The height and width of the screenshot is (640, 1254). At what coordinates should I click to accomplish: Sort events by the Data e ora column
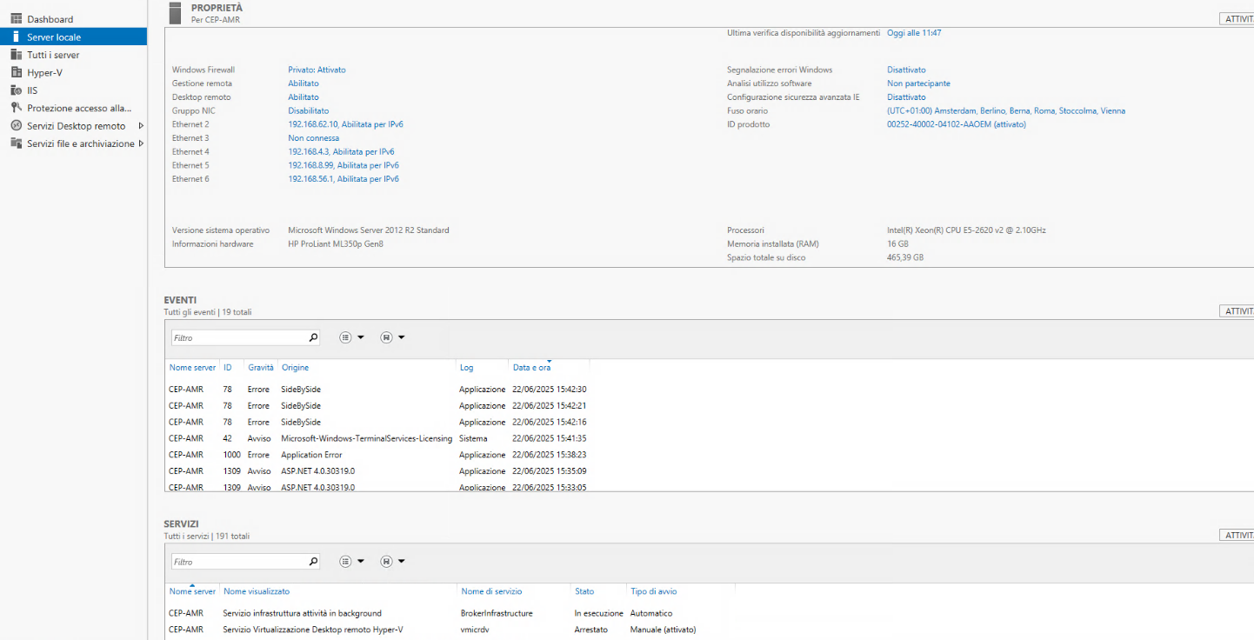pos(531,368)
